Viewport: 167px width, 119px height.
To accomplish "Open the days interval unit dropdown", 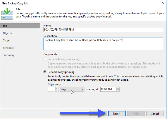I will pos(72,89).
